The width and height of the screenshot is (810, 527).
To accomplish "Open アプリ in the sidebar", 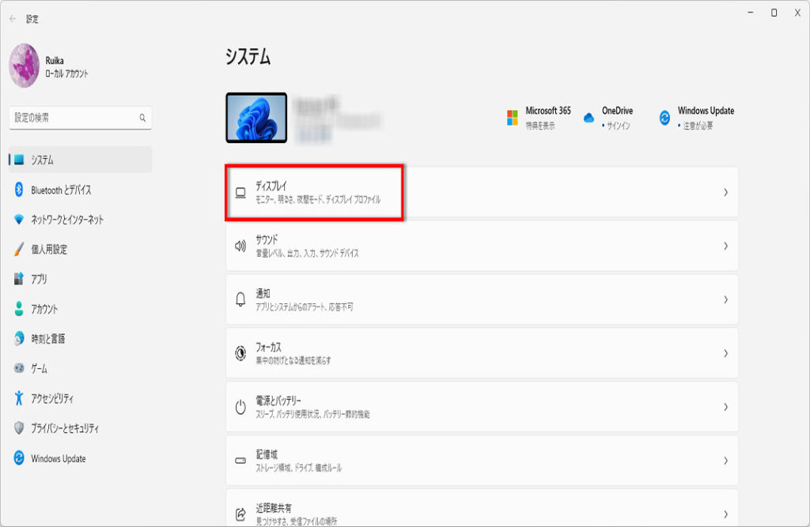I will tap(39, 279).
